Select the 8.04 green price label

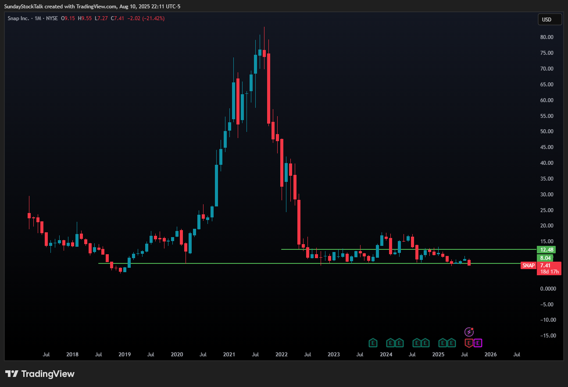545,258
